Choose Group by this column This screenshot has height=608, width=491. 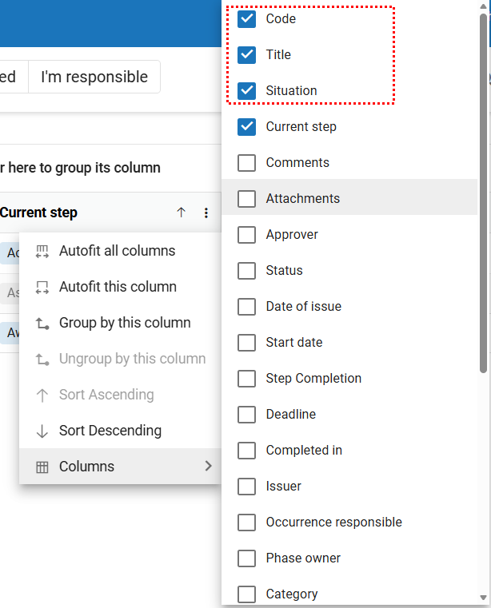[124, 323]
